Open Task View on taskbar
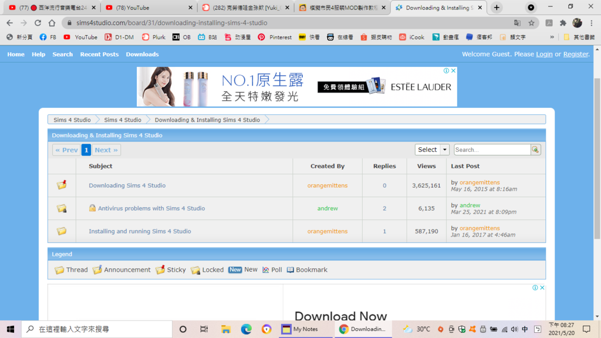601x338 pixels. click(204, 329)
